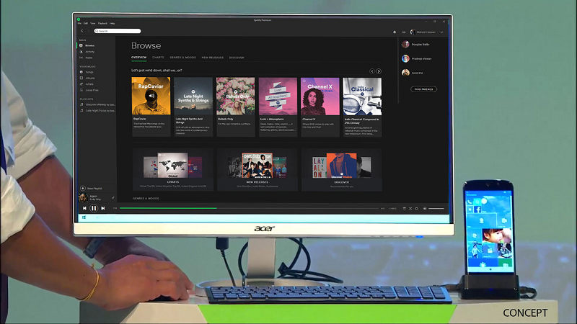
Task: Click the Search field
Action: point(118,31)
